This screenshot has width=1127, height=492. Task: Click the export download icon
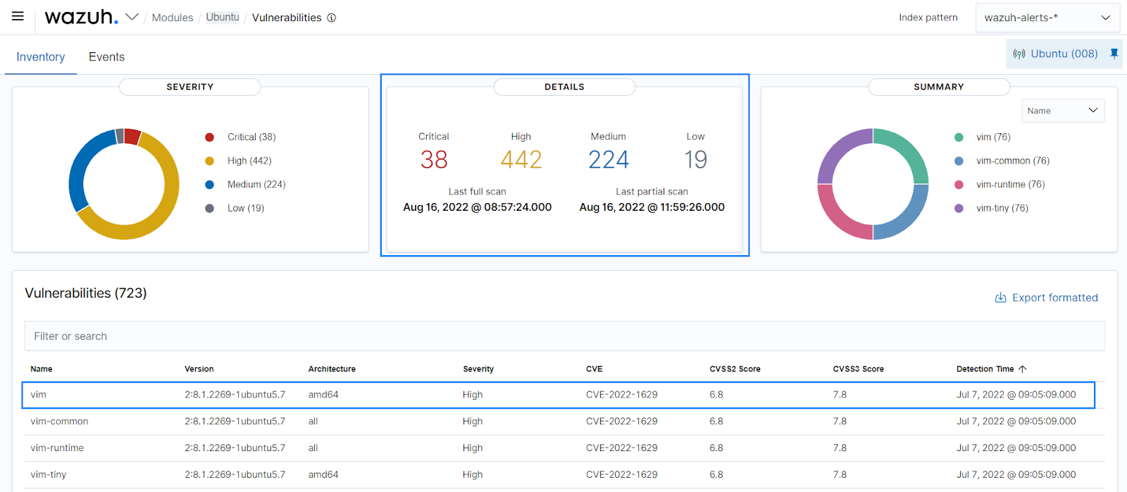(1000, 297)
